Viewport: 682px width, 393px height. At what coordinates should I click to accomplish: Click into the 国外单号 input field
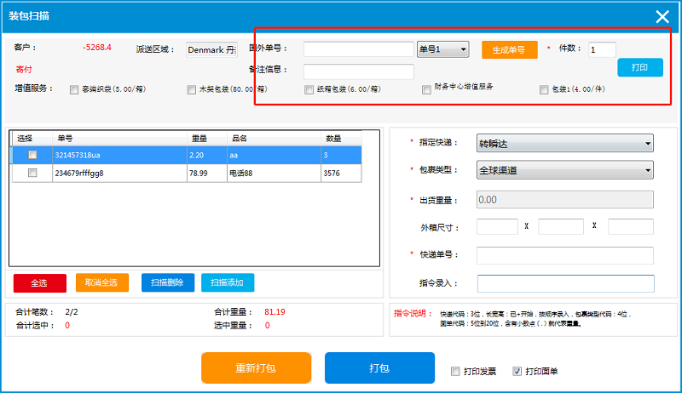pyautogui.click(x=358, y=50)
